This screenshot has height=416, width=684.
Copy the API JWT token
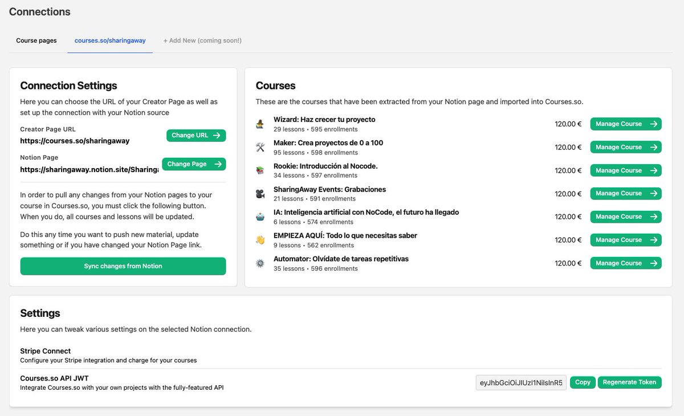coord(583,382)
